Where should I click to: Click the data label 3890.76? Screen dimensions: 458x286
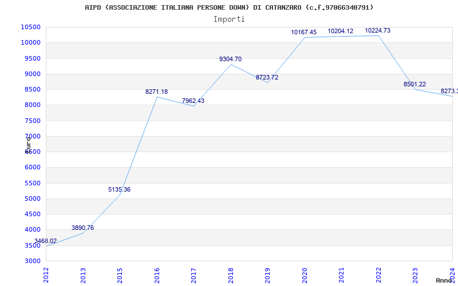click(82, 228)
